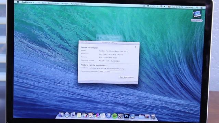219x123 pixels.
Task: Click the Sat 5:26 PM clock
Action: click(x=178, y=7)
